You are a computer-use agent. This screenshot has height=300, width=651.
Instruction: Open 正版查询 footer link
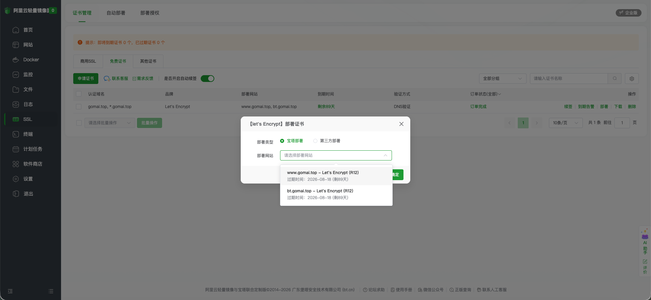coord(460,290)
